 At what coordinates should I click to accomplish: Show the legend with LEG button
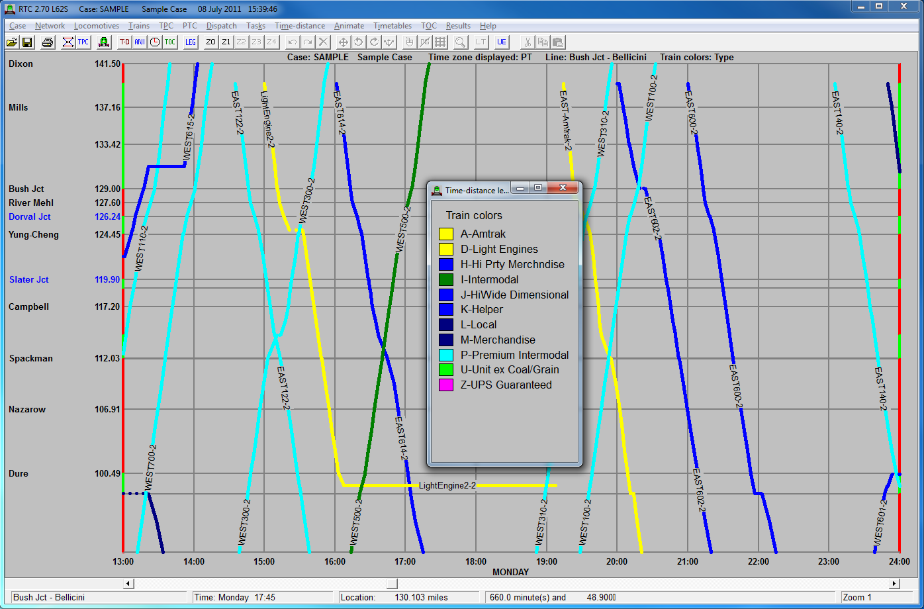tap(191, 42)
